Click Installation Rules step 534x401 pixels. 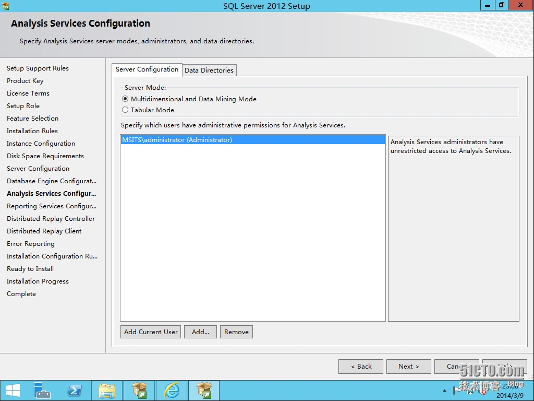32,131
